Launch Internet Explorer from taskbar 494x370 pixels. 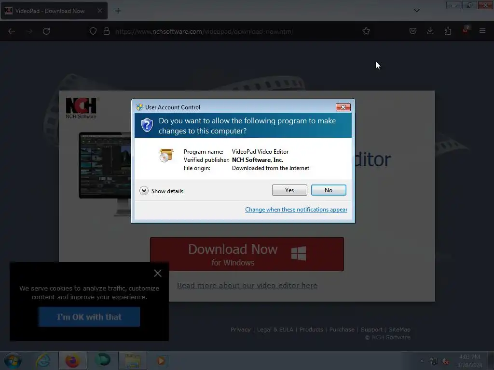click(x=43, y=360)
